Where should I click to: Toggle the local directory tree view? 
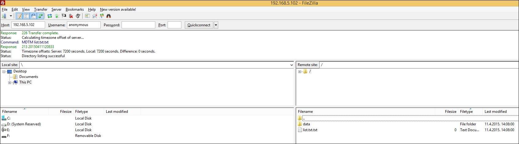click(x=26, y=16)
